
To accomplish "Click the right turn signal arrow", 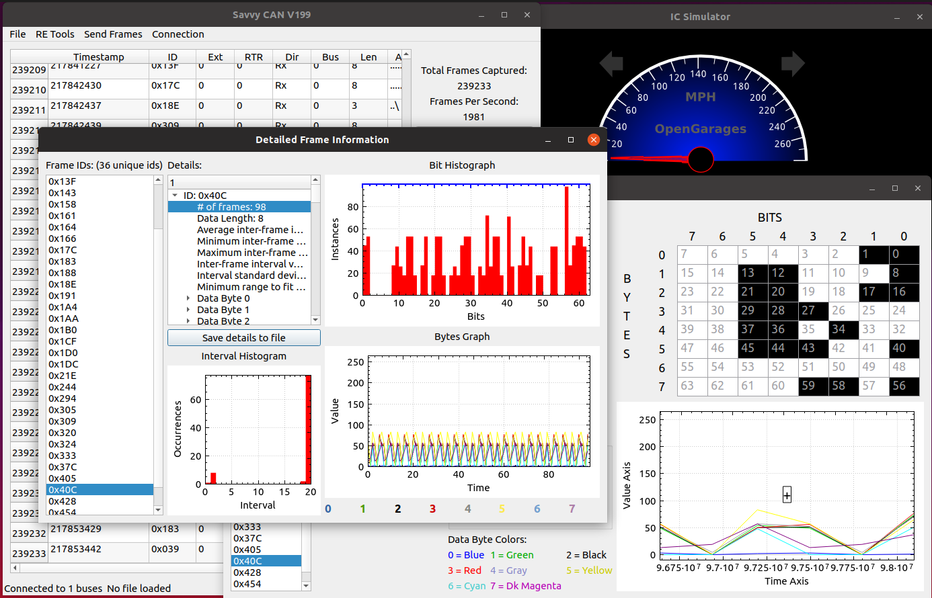I will (x=793, y=64).
